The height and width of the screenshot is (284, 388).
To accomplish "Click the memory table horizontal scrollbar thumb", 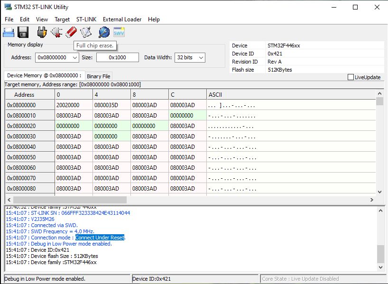I will pos(70,200).
